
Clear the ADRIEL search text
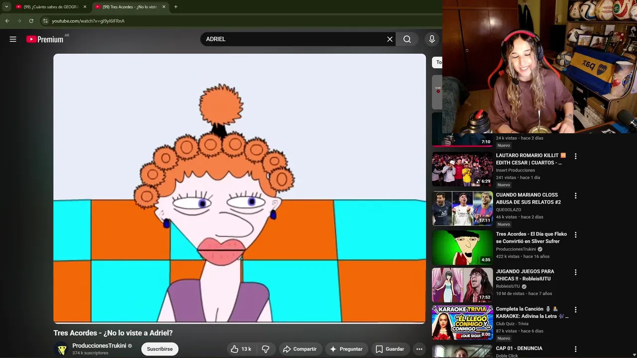390,39
